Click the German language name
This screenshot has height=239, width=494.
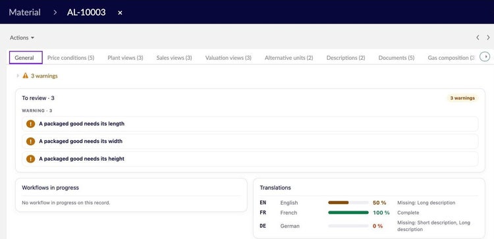tap(290, 226)
